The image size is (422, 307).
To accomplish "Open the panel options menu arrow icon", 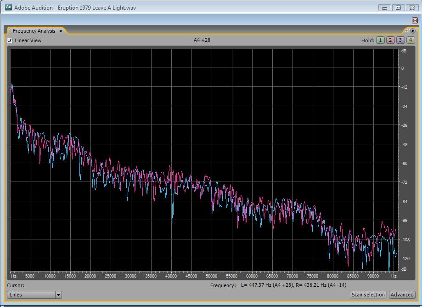I will (x=413, y=31).
